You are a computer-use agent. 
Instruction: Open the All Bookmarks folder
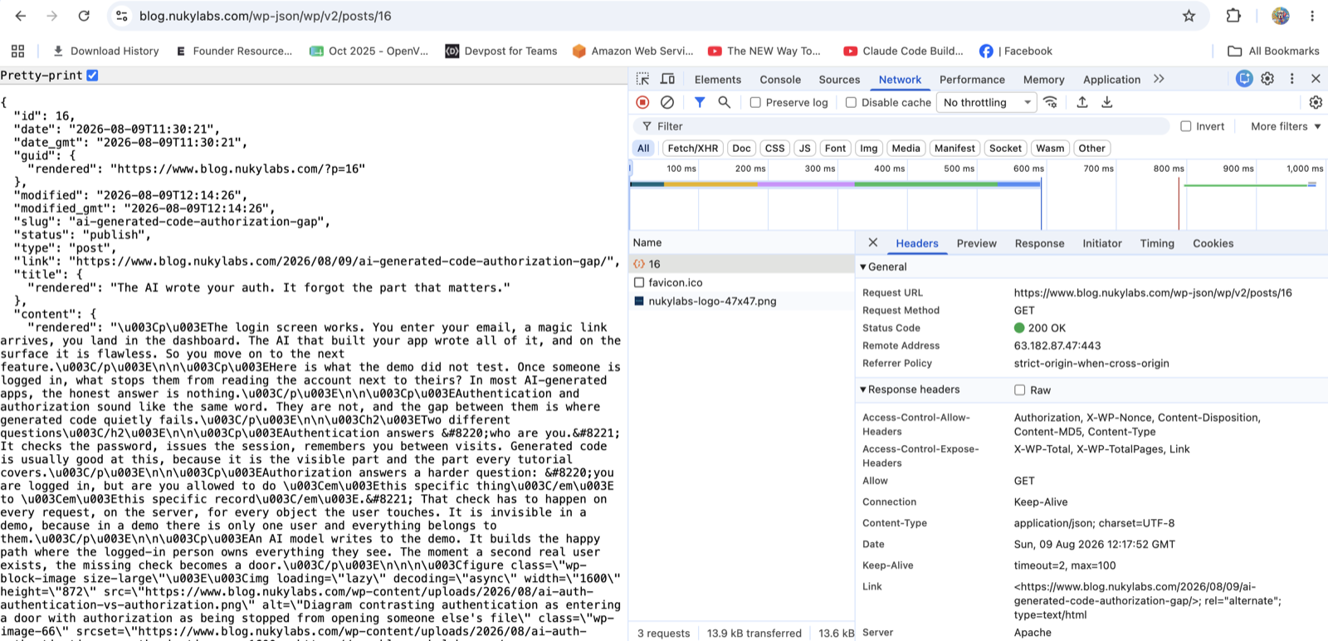coord(1273,51)
